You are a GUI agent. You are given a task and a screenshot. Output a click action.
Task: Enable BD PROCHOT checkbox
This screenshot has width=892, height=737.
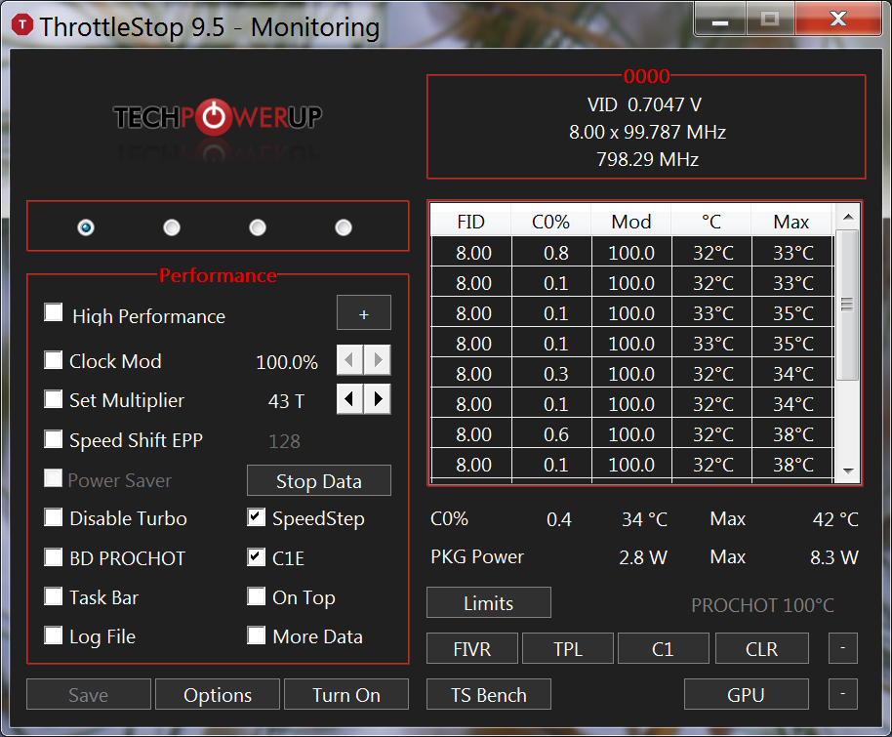click(x=54, y=557)
